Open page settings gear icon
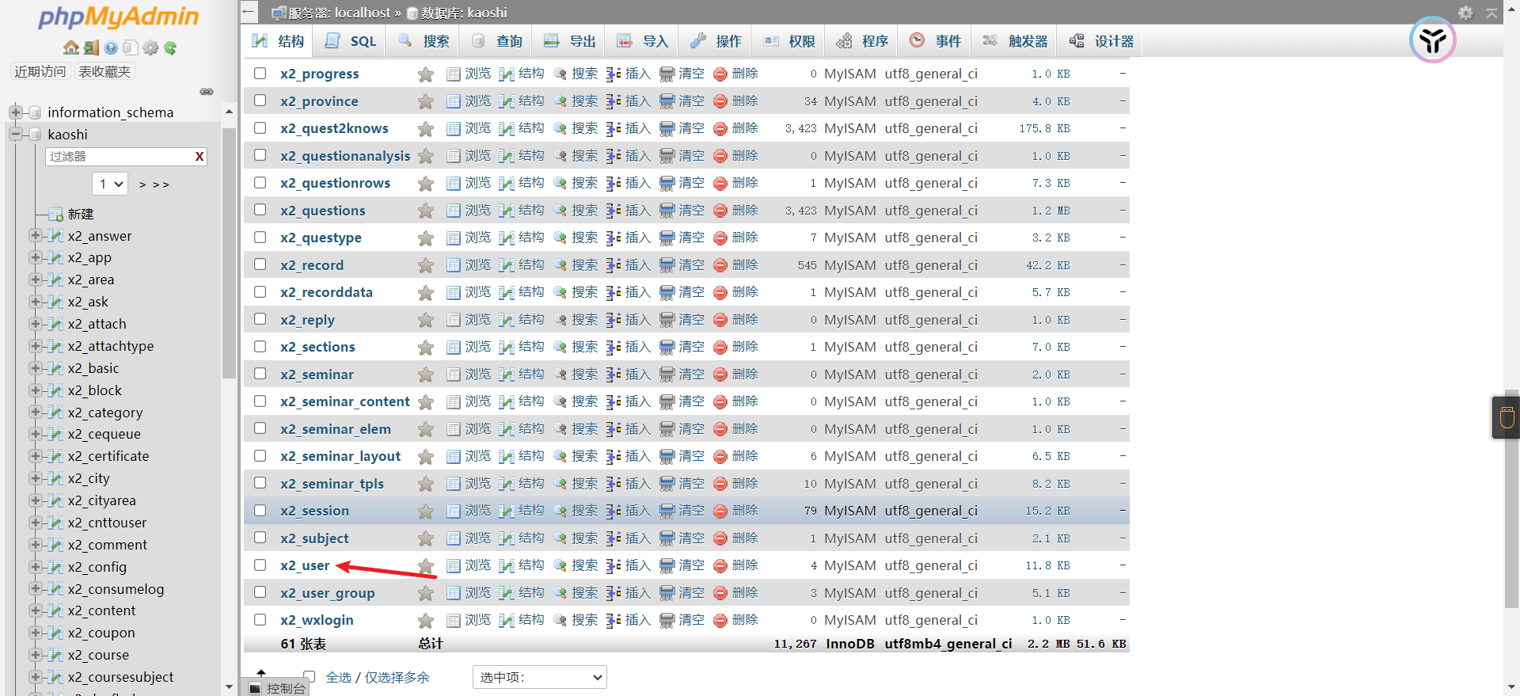Viewport: 1520px width, 696px height. (x=1465, y=13)
